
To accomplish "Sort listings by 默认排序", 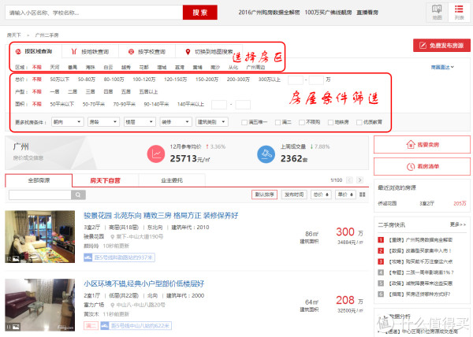I will tap(264, 194).
